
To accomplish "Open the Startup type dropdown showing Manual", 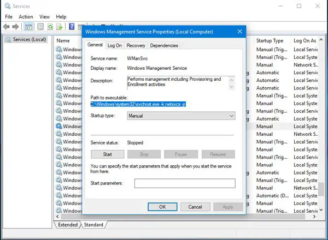I will point(181,116).
